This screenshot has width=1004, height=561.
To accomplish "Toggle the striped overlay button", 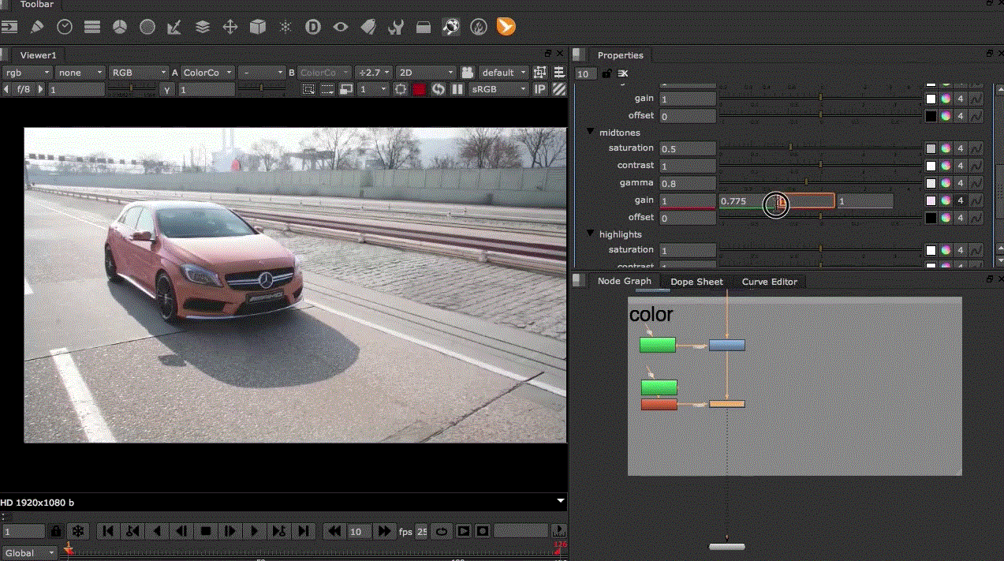I will pos(559,89).
